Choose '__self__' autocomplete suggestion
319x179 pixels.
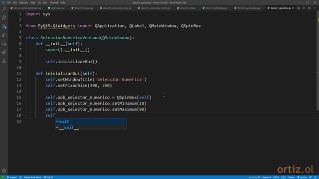coord(91,127)
